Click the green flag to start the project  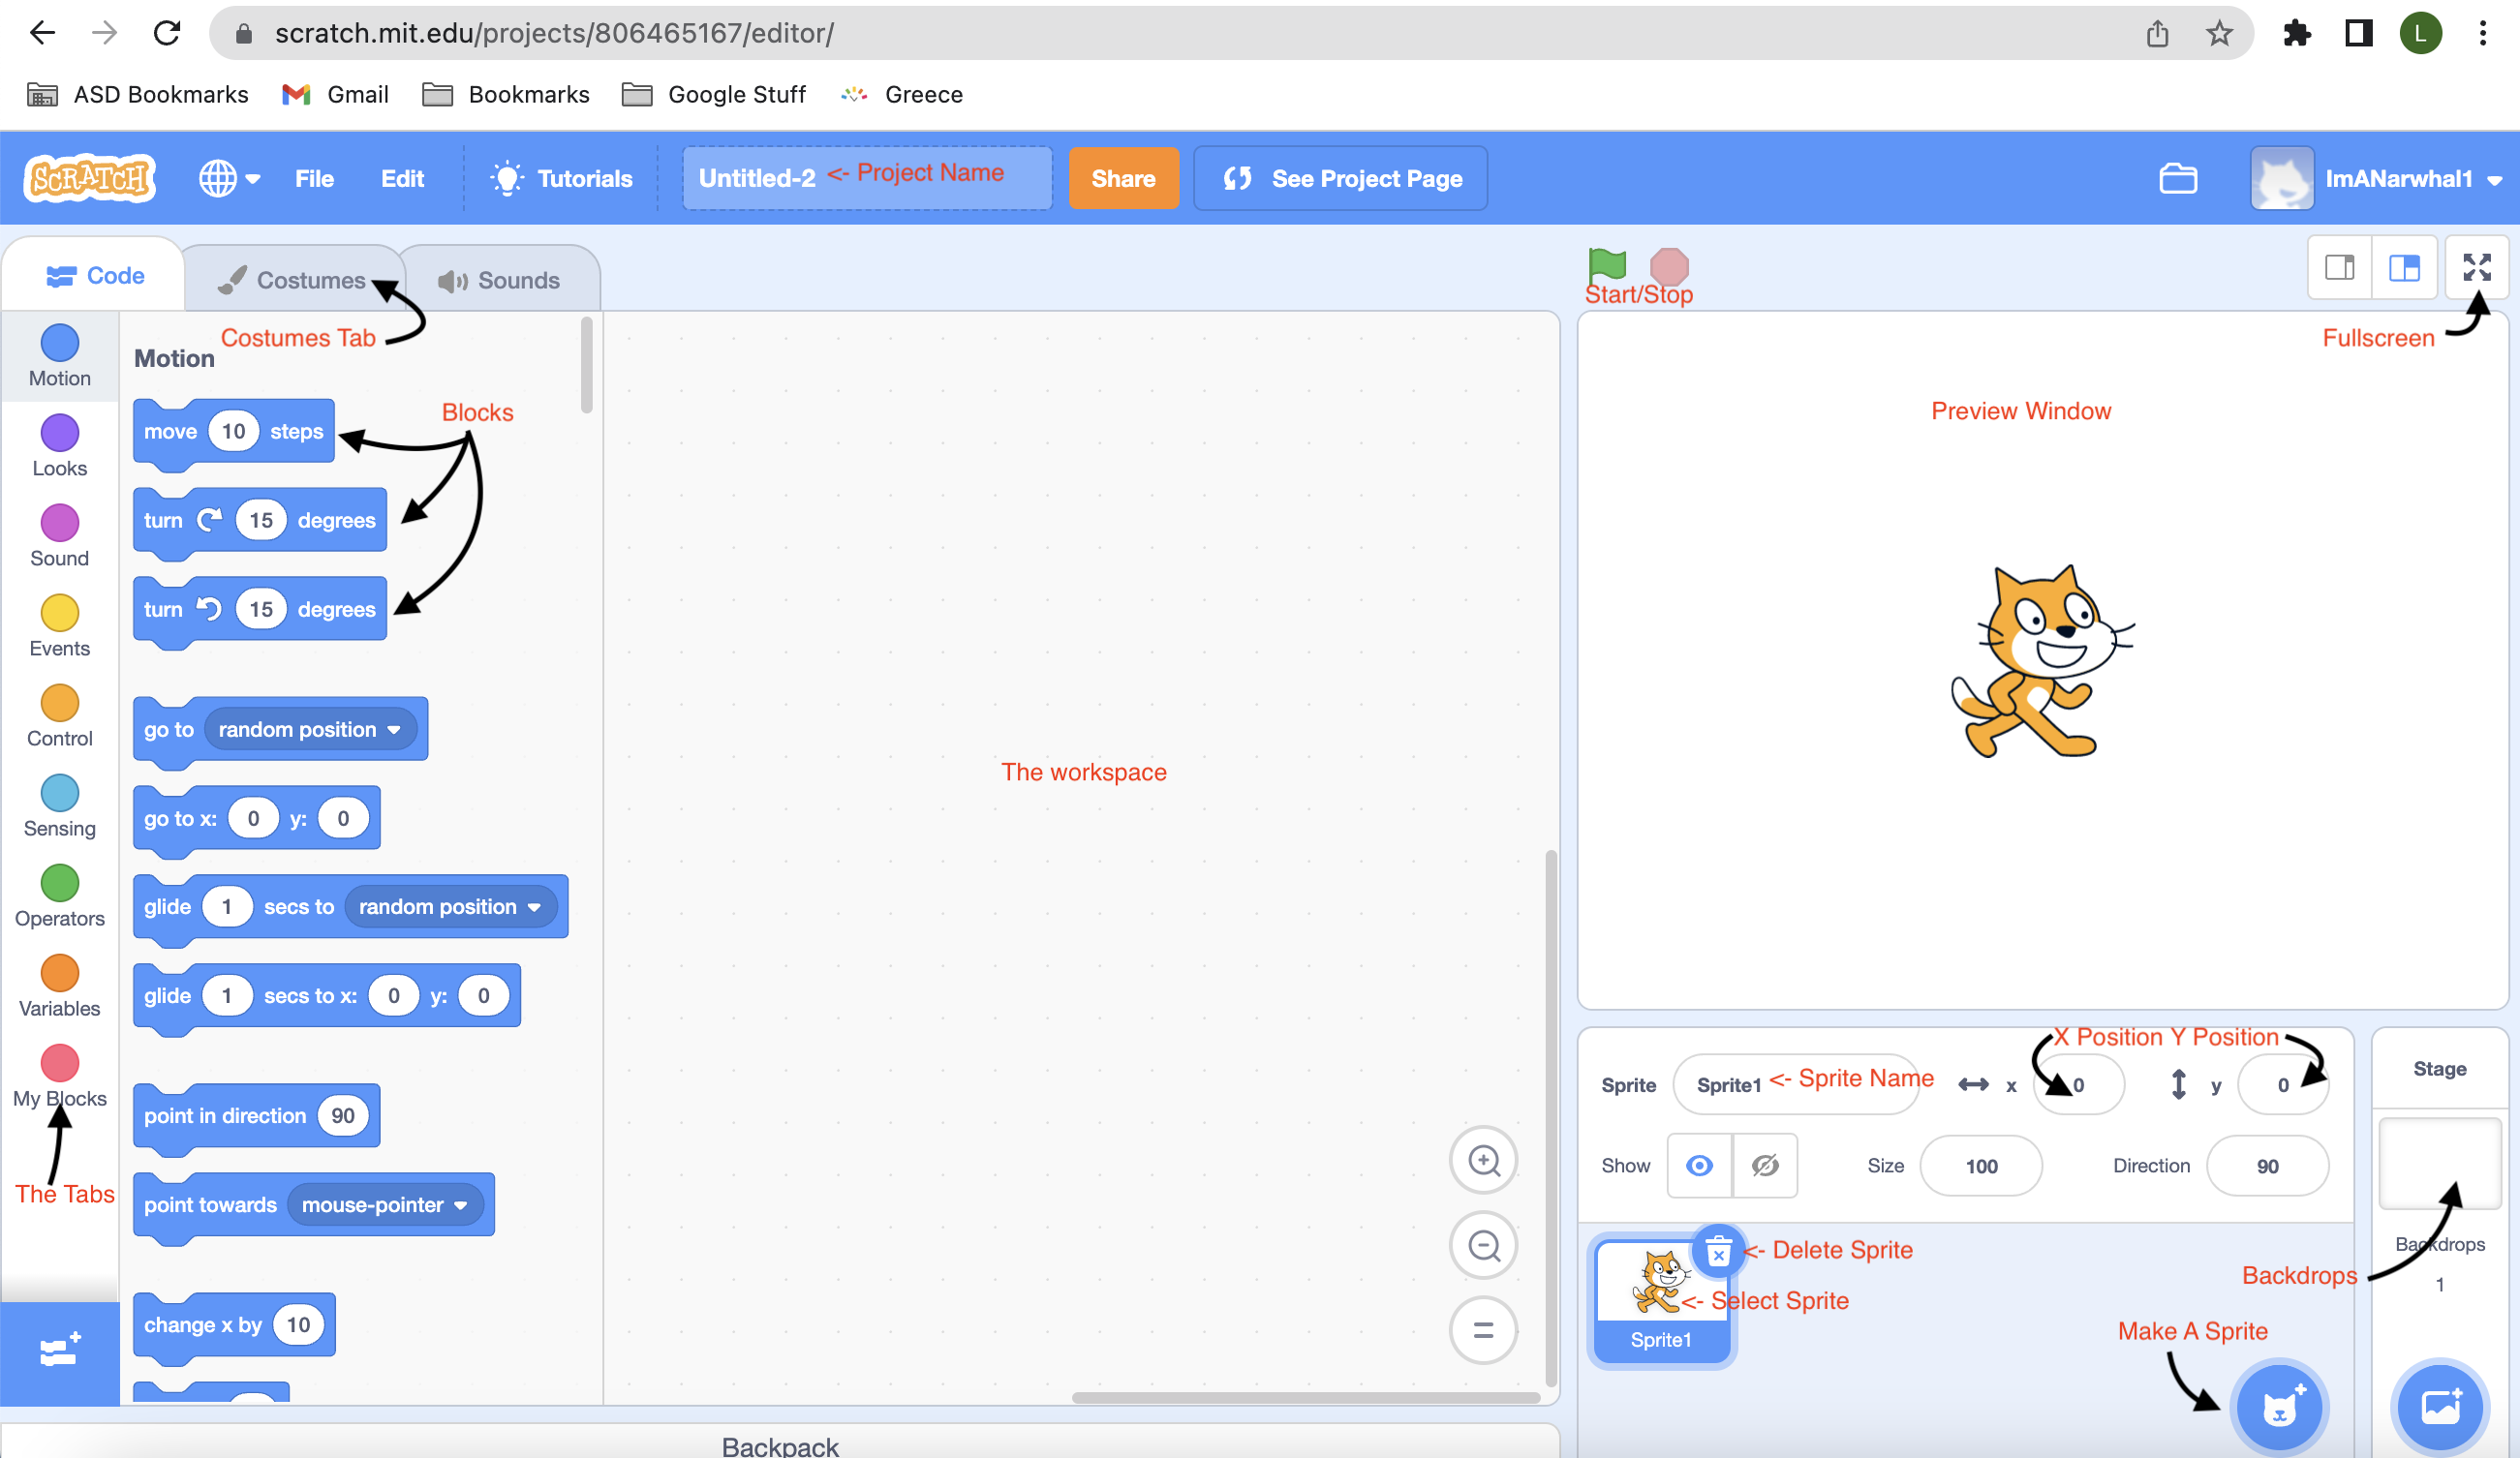pos(1606,266)
